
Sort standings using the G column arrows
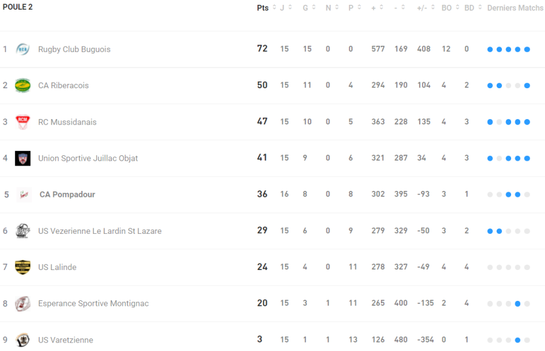point(313,8)
